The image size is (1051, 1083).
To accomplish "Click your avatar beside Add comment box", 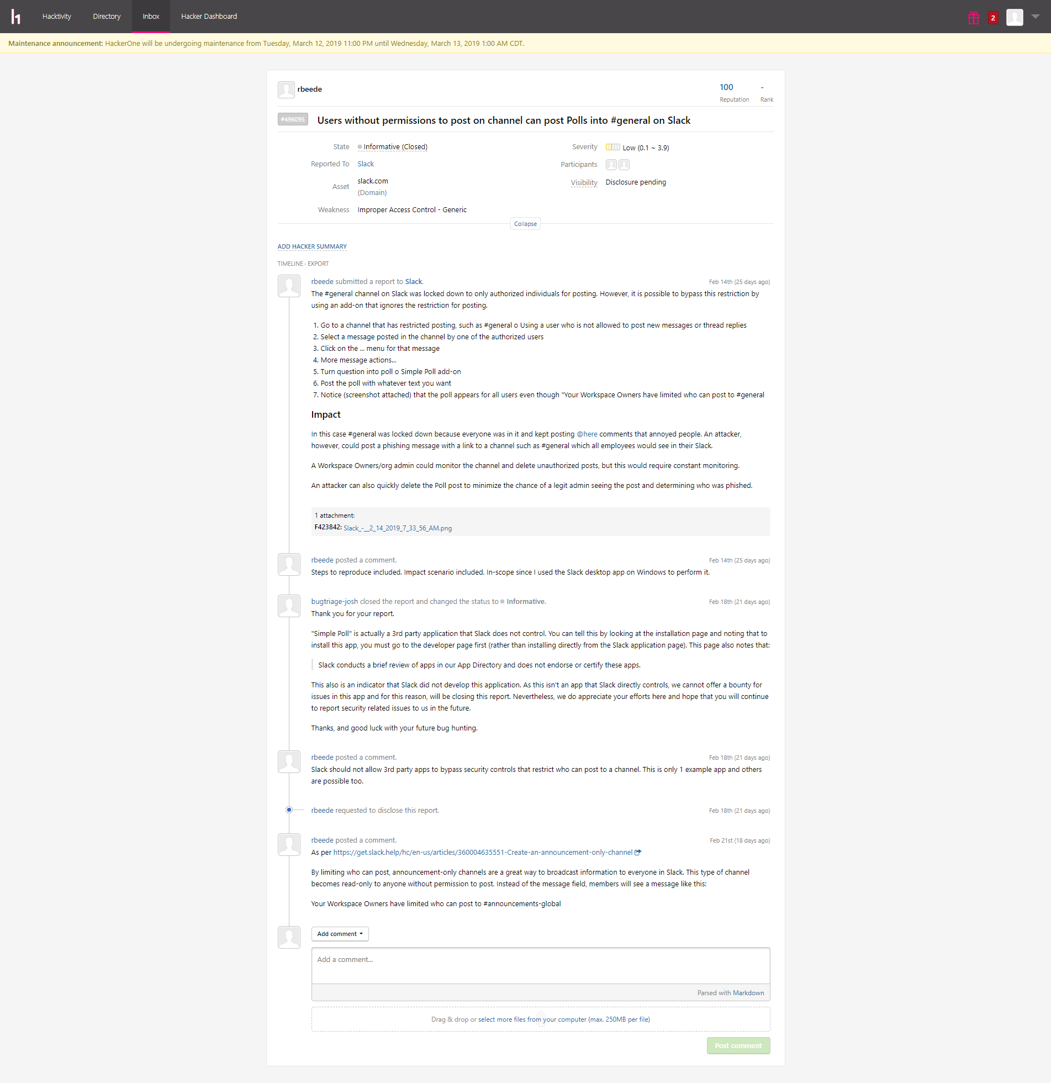I will 289,937.
